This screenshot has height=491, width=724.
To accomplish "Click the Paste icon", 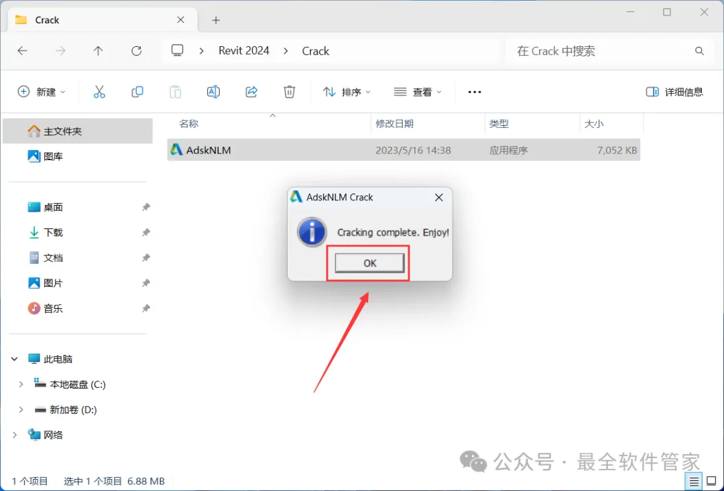I will (x=176, y=92).
